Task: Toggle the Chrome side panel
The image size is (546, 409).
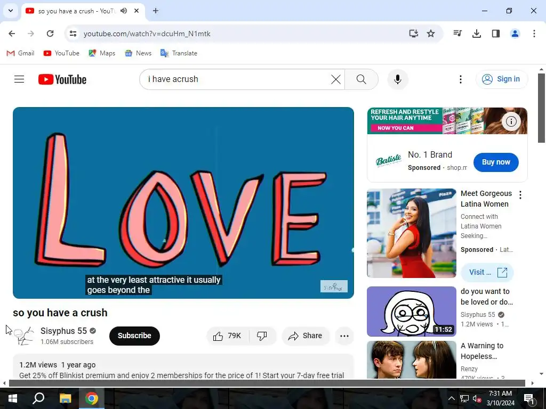Action: pos(495,34)
